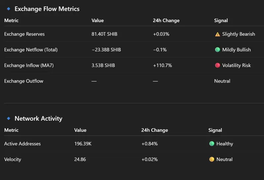
Task: Click the yellow warning triangle icon
Action: (x=217, y=34)
